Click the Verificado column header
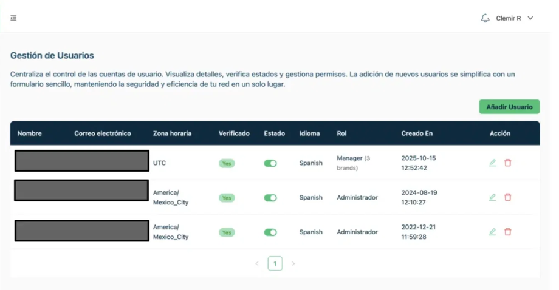This screenshot has height=290, width=559. [234, 133]
